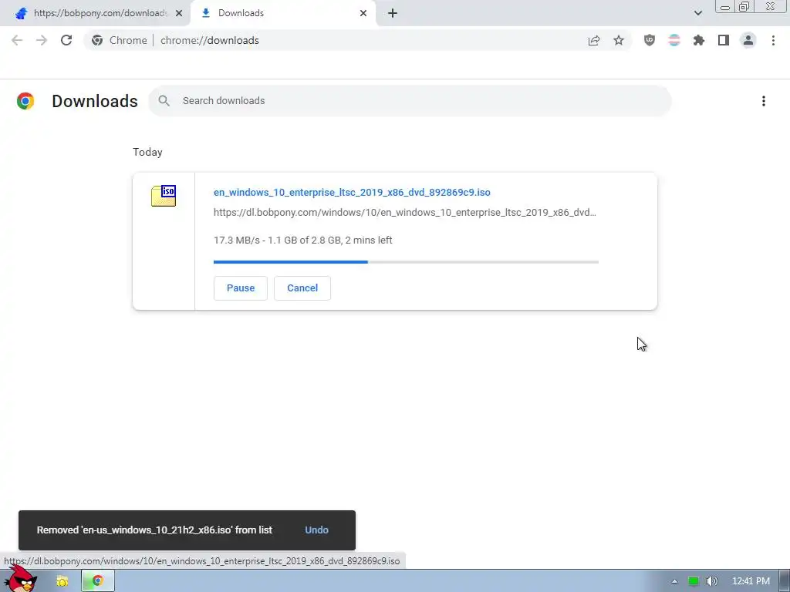Click the Today date heading

[x=147, y=152]
